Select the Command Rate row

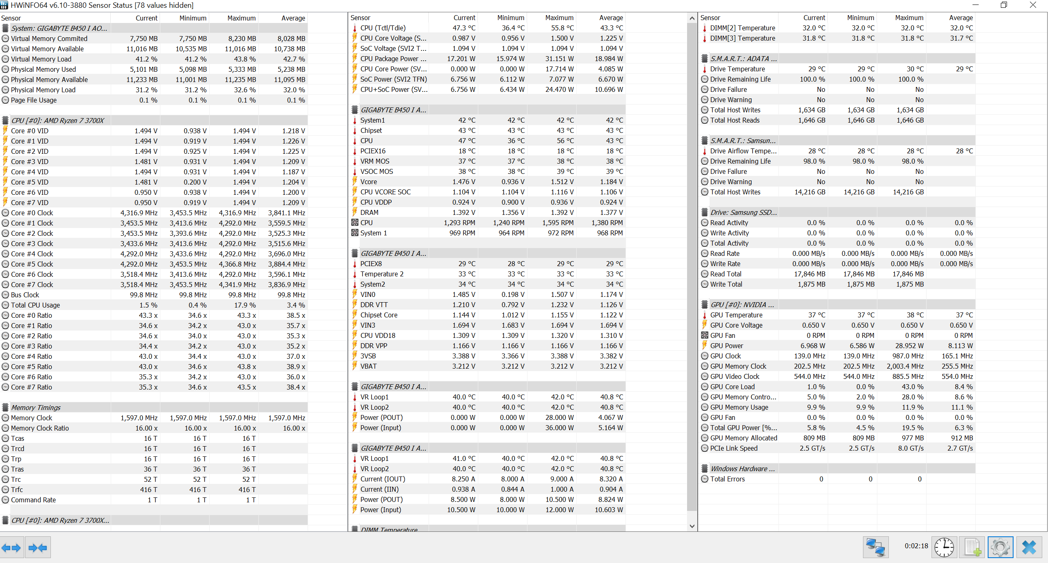(154, 500)
